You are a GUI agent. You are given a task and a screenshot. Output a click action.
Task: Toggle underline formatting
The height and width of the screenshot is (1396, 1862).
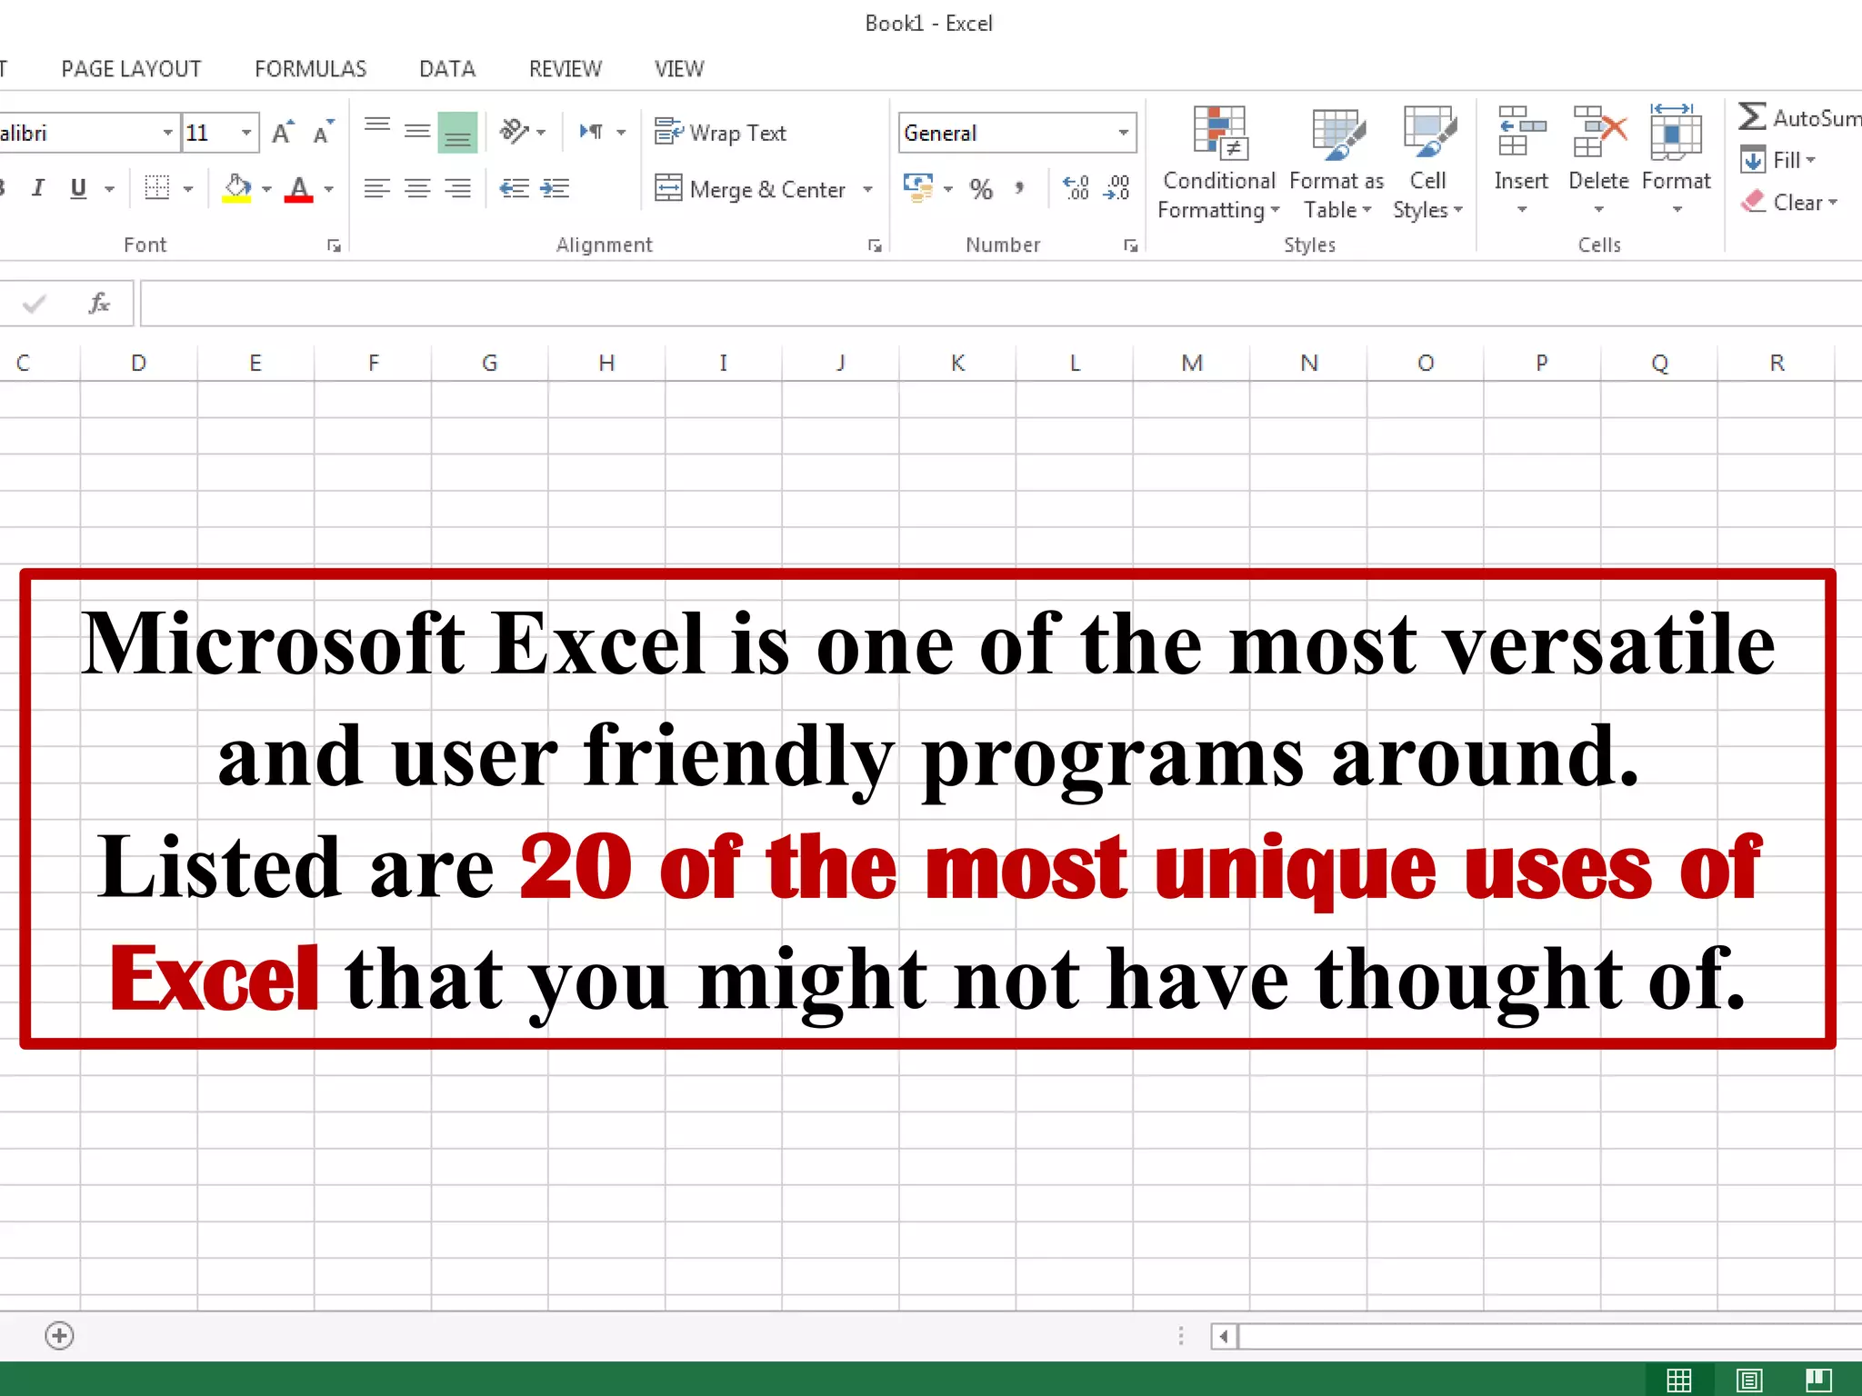coord(79,188)
